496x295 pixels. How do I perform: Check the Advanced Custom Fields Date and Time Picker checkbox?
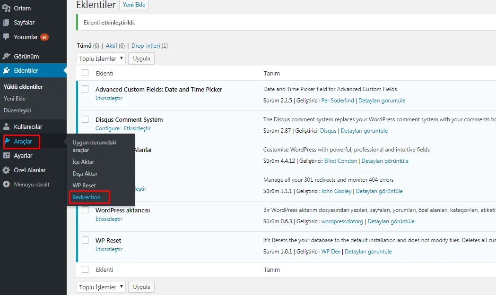[85, 89]
